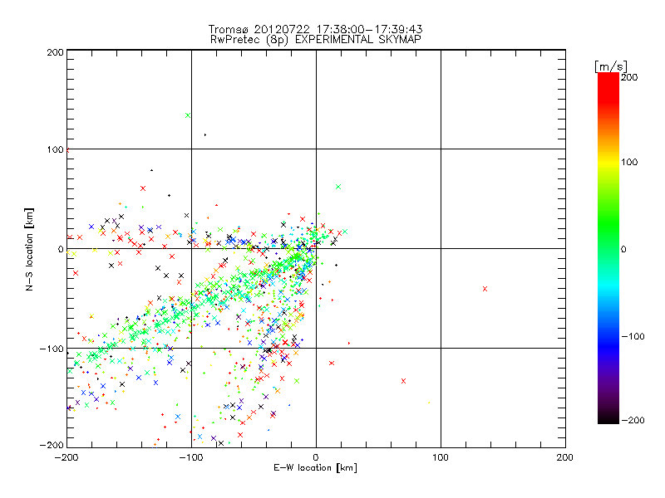Select the red marker right of zero near -130 km

pos(403,381)
